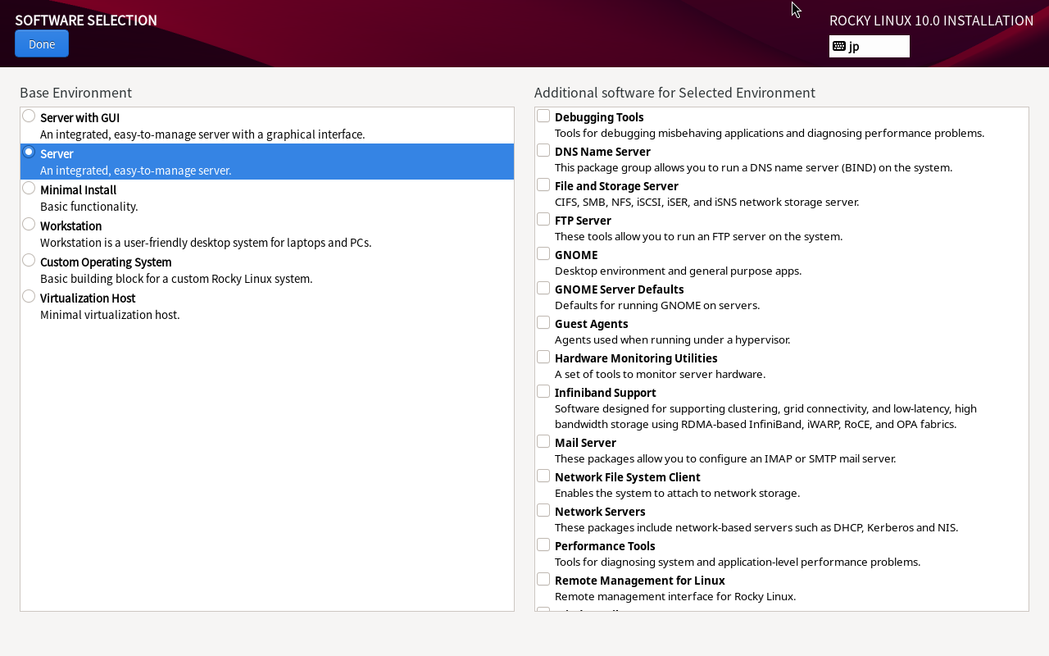Select the Virtualization Host radio button
The height and width of the screenshot is (656, 1049).
29,296
